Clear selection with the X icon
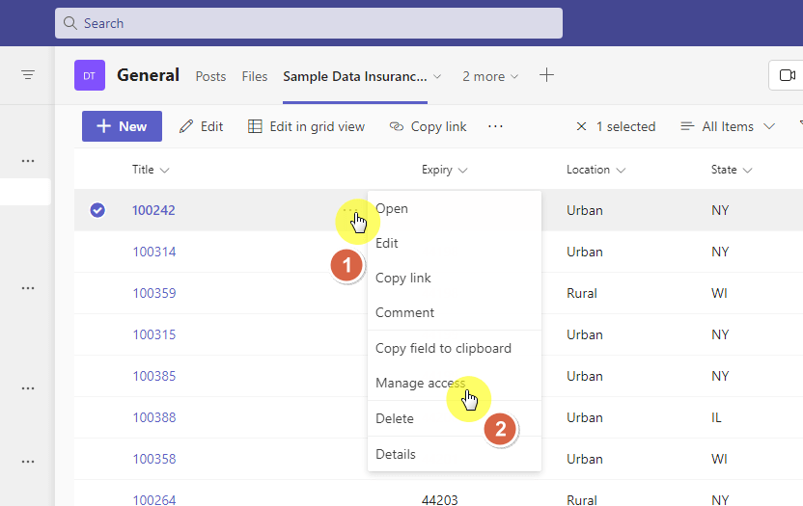803x506 pixels. [x=581, y=126]
